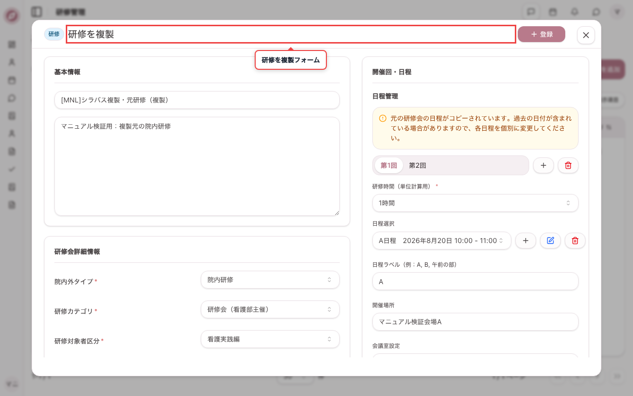Screen dimensions: 633x396
Task: Open the 院内外タイプ dropdown showing 院内研修
Action: click(x=270, y=280)
